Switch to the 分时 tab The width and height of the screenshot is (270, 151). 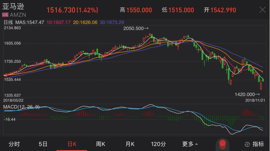(x=14, y=144)
